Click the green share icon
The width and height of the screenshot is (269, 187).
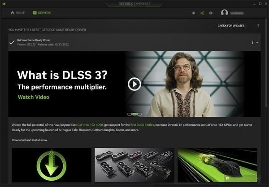(x=202, y=13)
